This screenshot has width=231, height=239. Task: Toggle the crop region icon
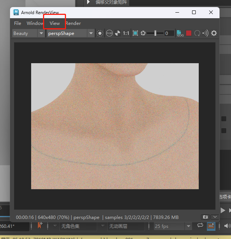point(100,33)
